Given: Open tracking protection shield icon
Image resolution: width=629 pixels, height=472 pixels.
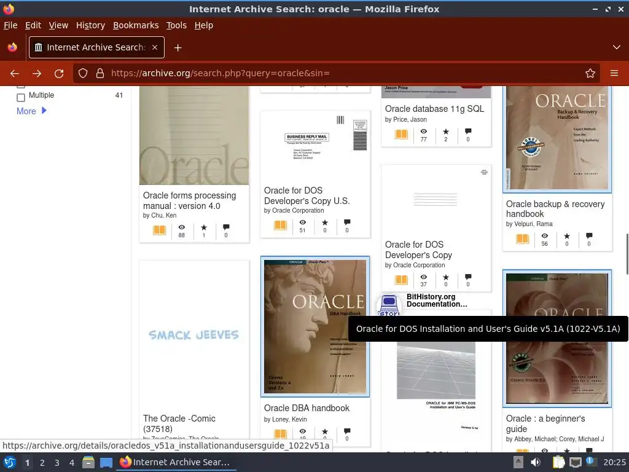Looking at the screenshot, I should pyautogui.click(x=83, y=74).
